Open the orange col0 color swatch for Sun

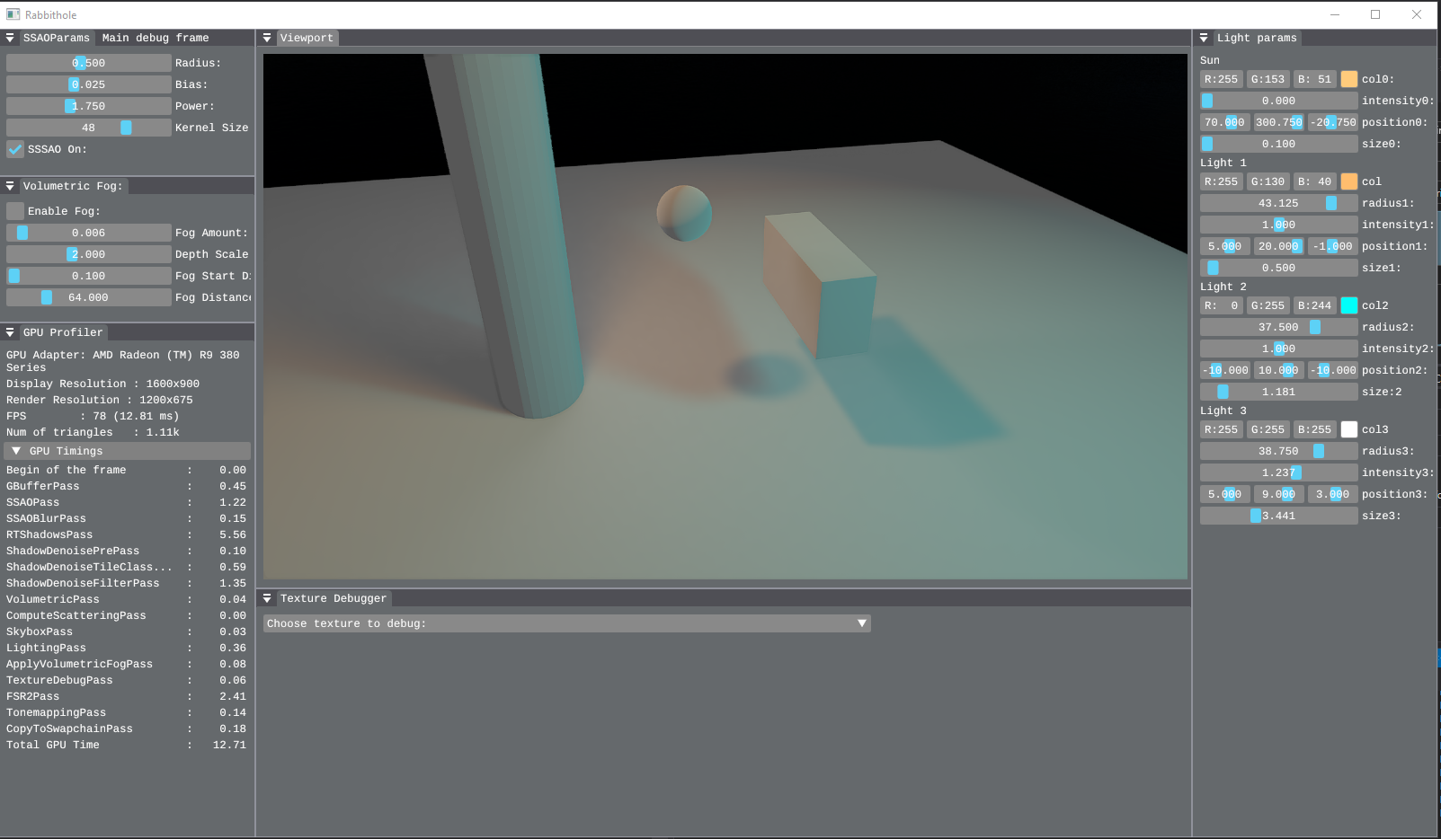click(x=1348, y=78)
